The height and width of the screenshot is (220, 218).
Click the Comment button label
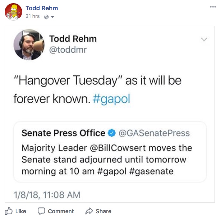point(61,211)
